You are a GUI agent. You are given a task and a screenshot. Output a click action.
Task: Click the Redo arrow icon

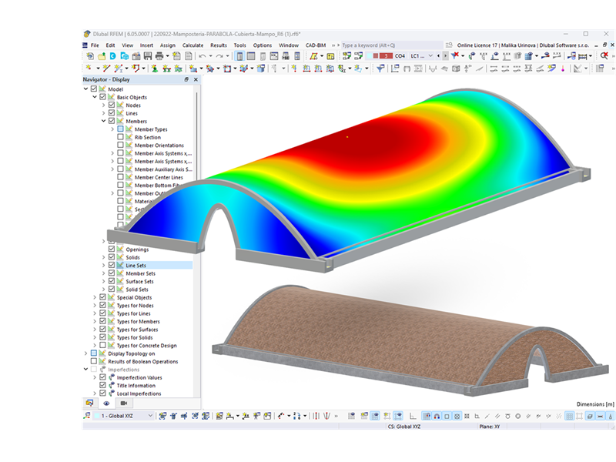tap(219, 56)
